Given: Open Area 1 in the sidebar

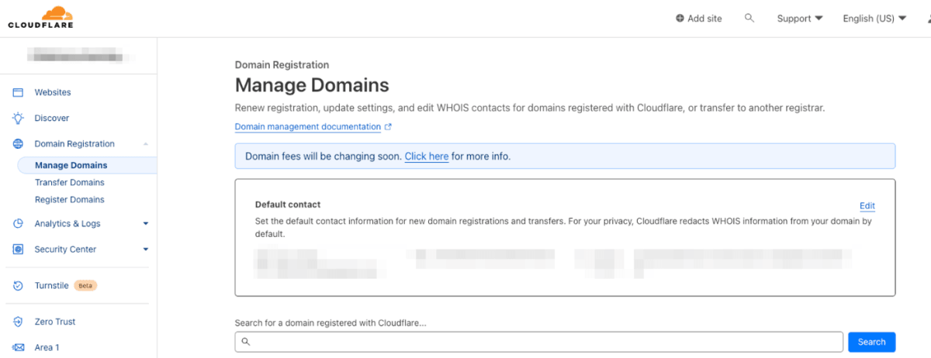Looking at the screenshot, I should 47,347.
